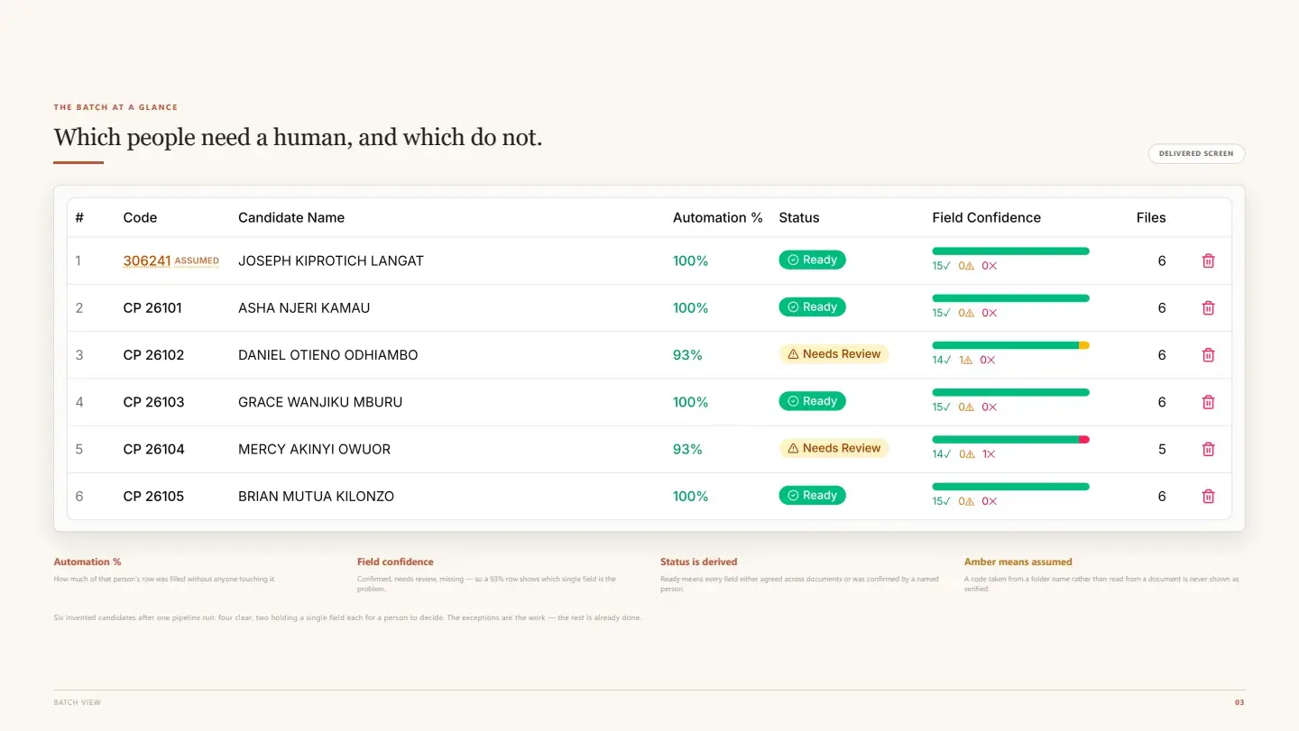Select code CP 26104
This screenshot has height=731, width=1299.
click(154, 449)
